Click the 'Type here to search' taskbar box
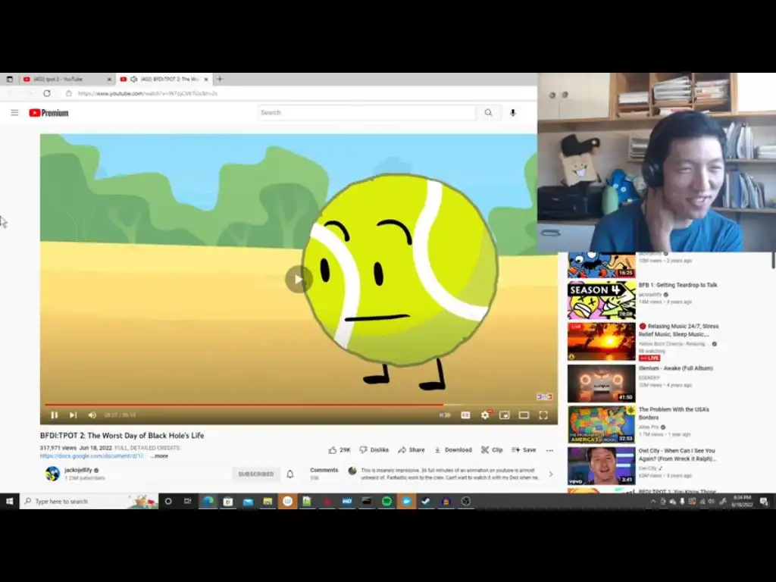This screenshot has height=582, width=776. pos(89,502)
